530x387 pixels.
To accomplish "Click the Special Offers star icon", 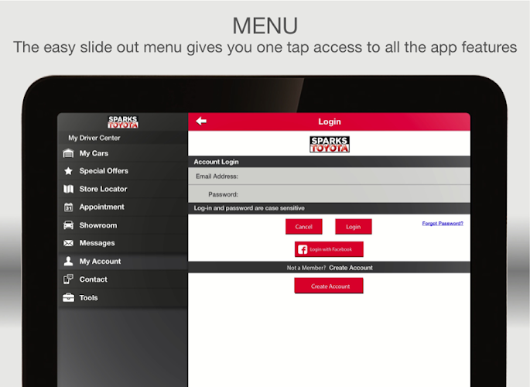I will (68, 171).
